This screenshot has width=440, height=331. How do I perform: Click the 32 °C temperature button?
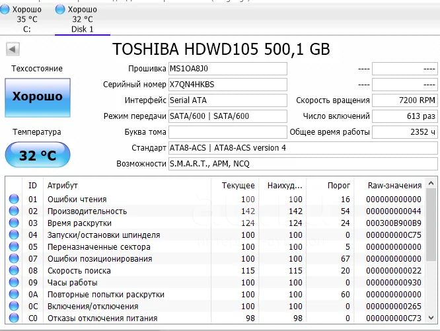click(x=38, y=155)
